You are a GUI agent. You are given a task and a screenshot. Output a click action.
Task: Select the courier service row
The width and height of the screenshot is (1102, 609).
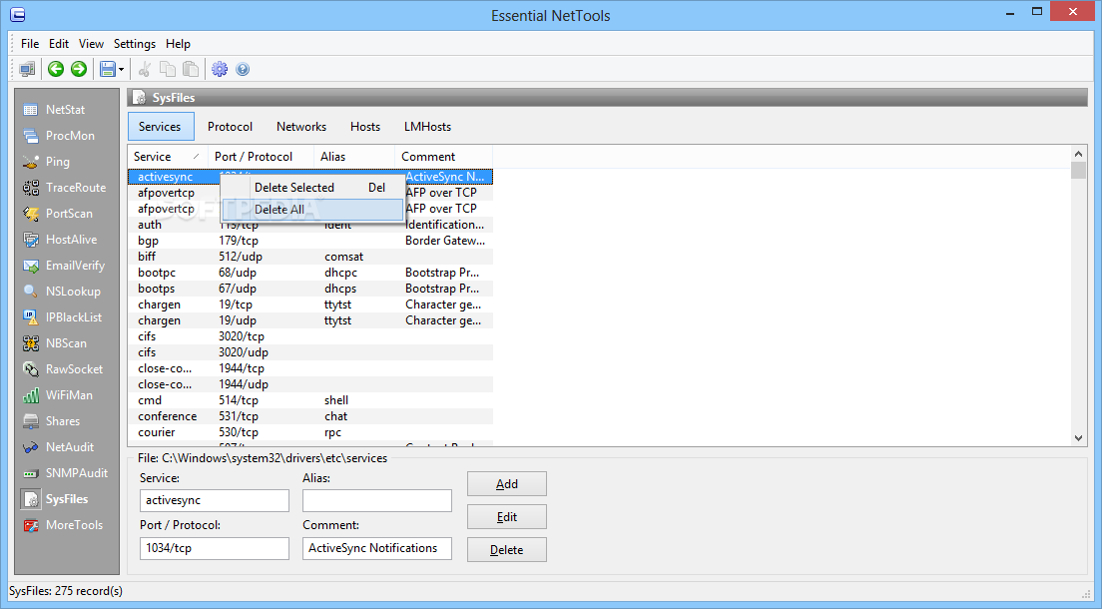[310, 432]
